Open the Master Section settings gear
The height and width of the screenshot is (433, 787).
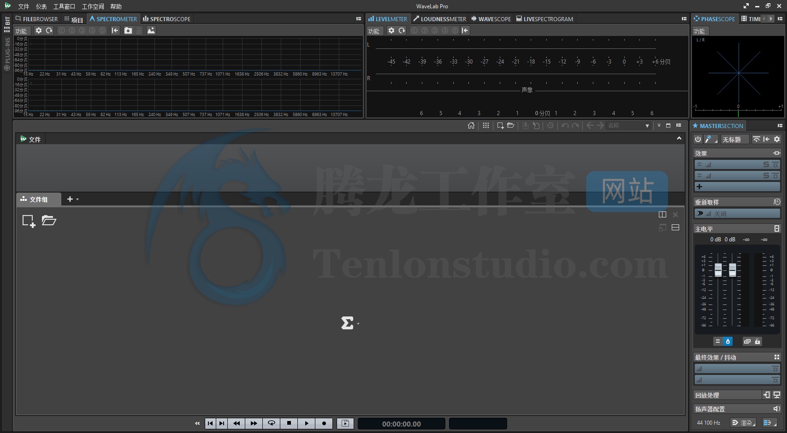pyautogui.click(x=777, y=139)
